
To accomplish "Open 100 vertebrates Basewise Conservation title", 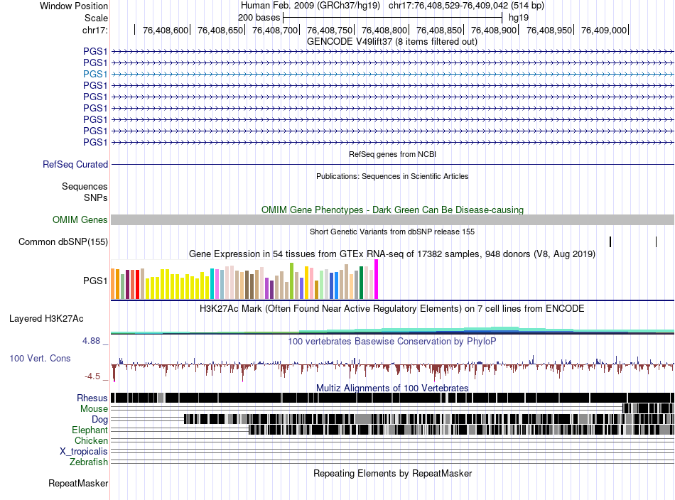I will click(x=392, y=341).
